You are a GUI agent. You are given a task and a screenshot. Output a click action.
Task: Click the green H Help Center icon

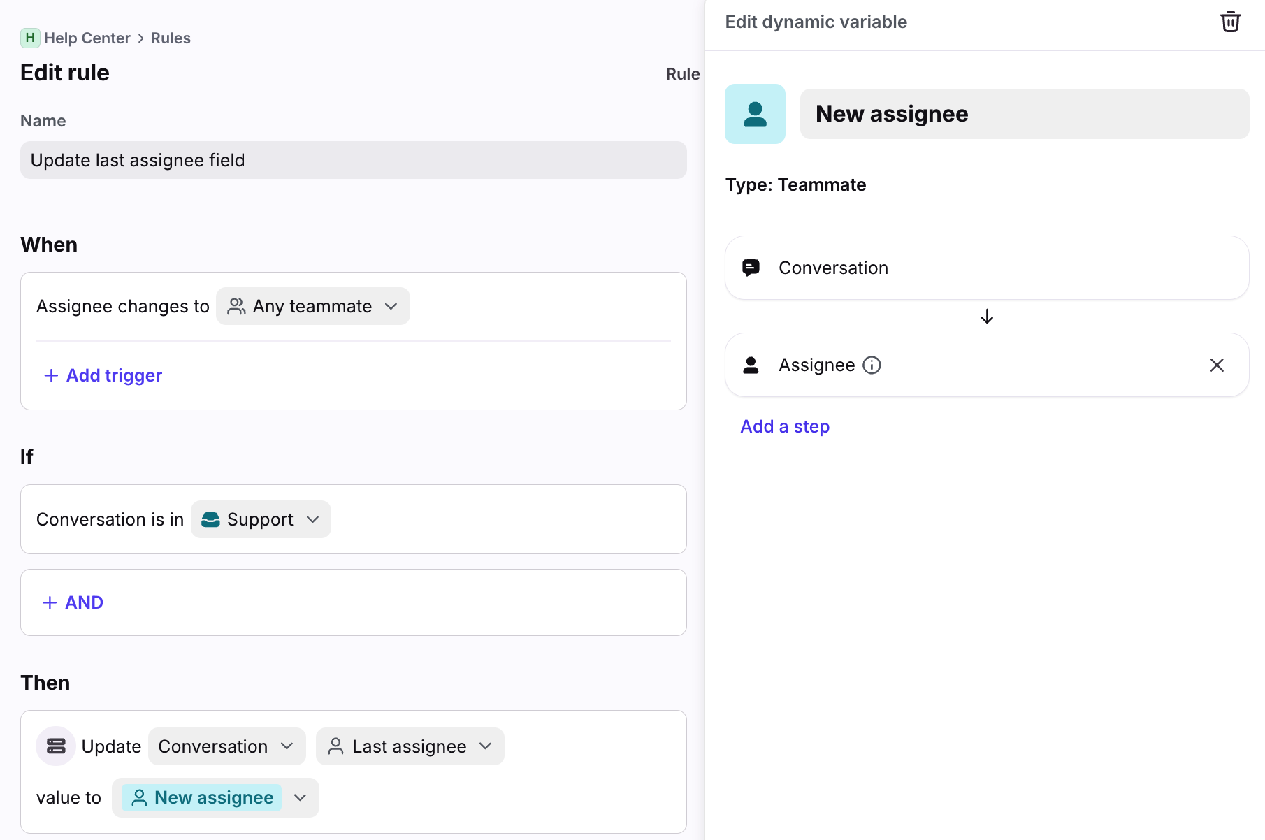[x=30, y=38]
